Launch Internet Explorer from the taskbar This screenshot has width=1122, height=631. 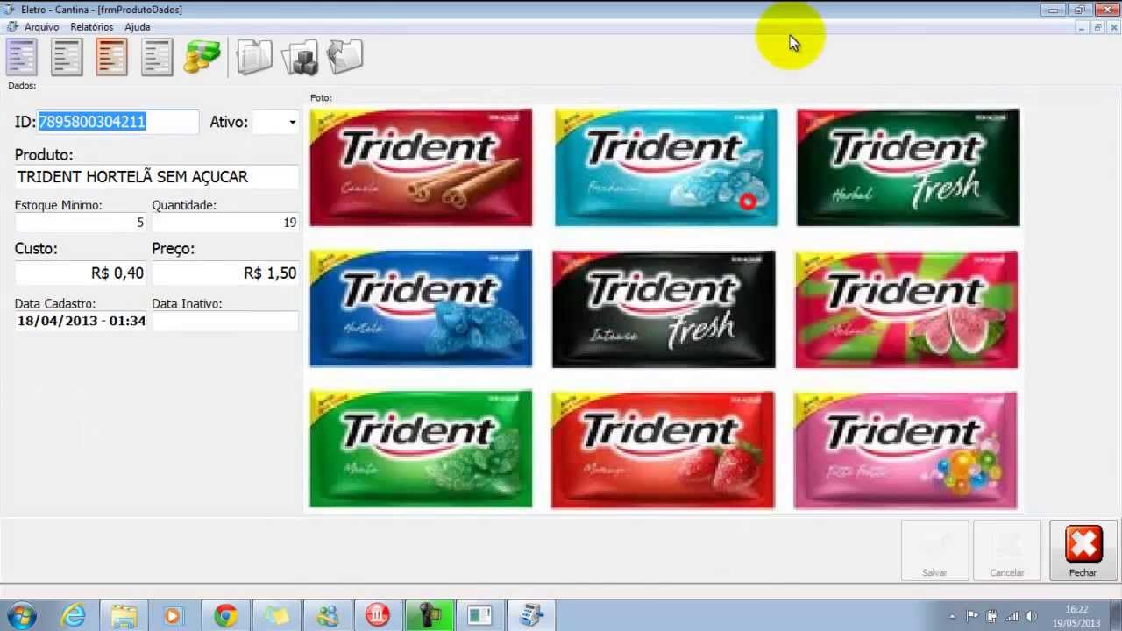pyautogui.click(x=74, y=615)
